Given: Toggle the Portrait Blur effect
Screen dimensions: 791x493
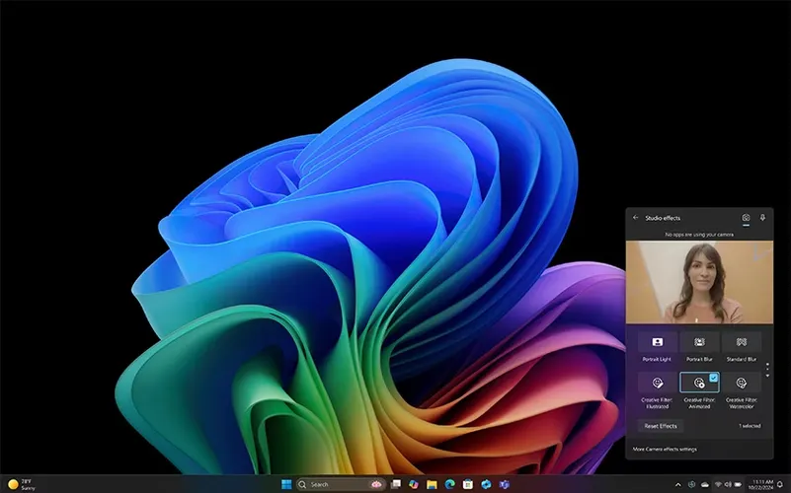Looking at the screenshot, I should 699,342.
